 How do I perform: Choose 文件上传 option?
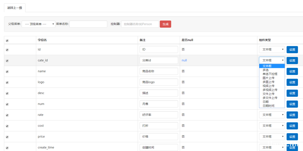point(272,94)
